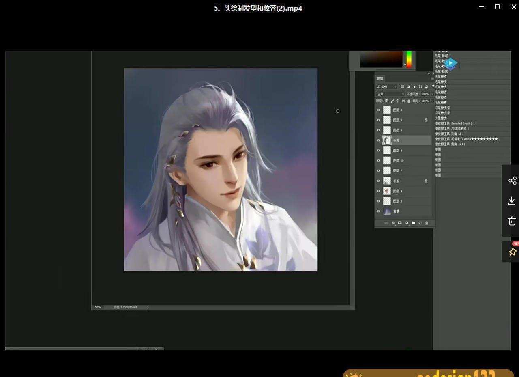The image size is (519, 377).
Task: Enable the type layer filter icon
Action: [414, 87]
